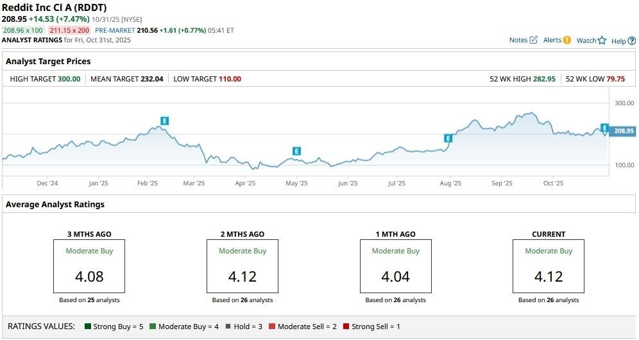Click the HIGH TARGET 300.00 value
Viewport: 639px width, 340px height.
click(x=69, y=79)
